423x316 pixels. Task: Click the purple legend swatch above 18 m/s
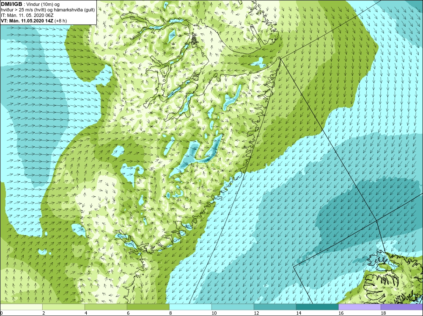[402, 307]
